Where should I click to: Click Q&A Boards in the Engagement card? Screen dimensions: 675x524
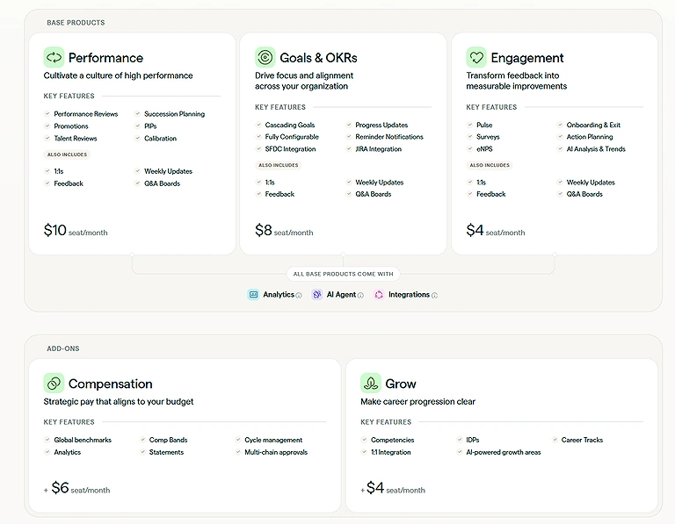[584, 194]
